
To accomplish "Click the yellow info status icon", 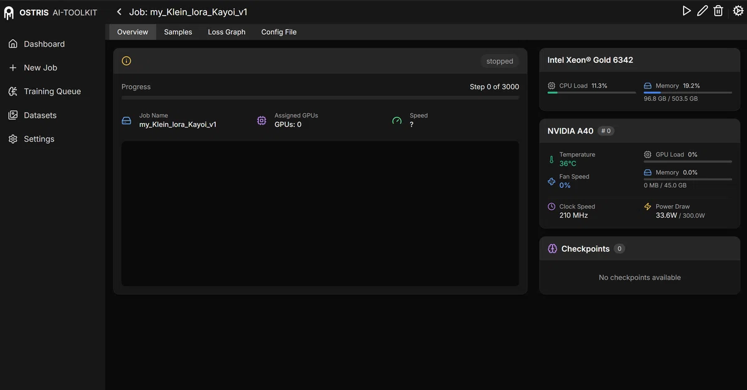I will tap(126, 61).
